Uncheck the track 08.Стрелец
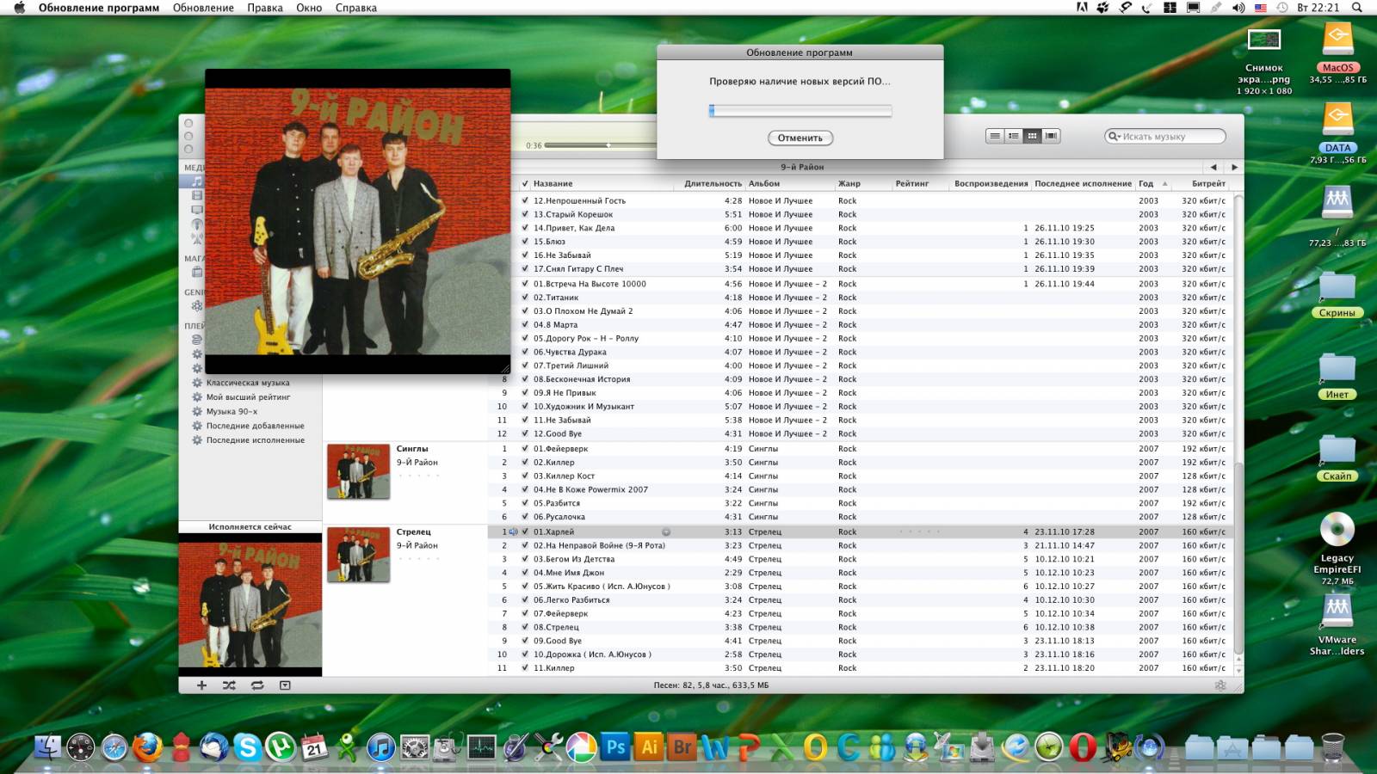Viewport: 1377px width, 774px height. (x=525, y=627)
